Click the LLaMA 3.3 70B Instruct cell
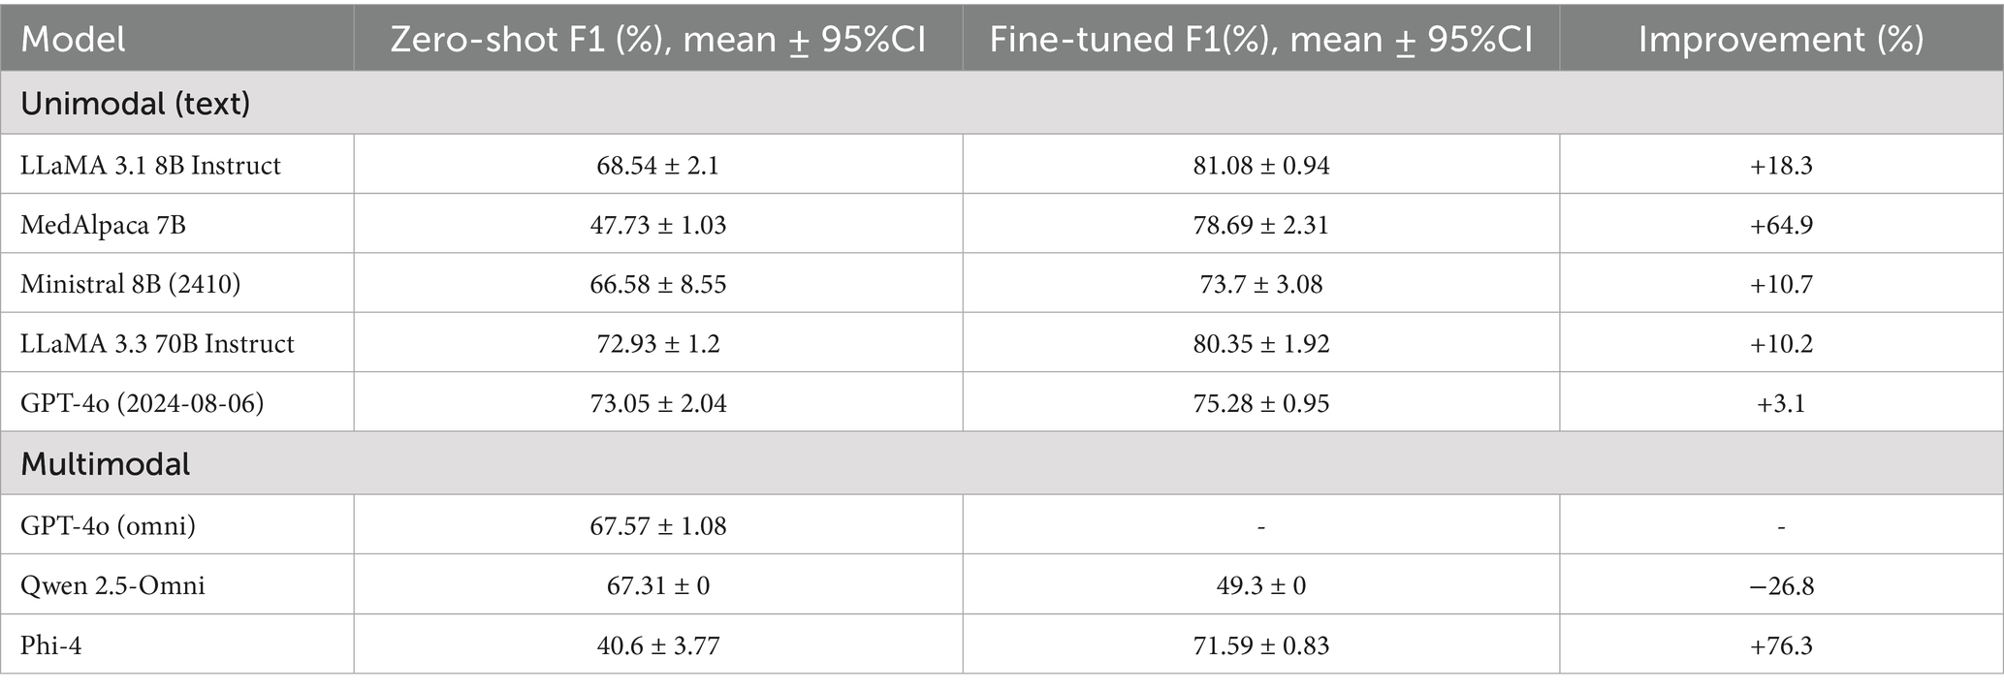Image resolution: width=2004 pixels, height=691 pixels. coord(157,344)
